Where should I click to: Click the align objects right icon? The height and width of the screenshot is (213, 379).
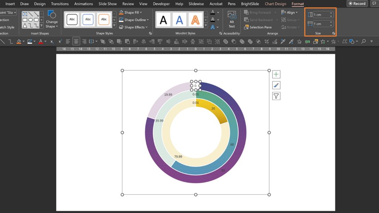[x=152, y=41]
